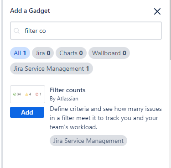Viewport: 171px width, 168px height.
Task: Add the Filter counts gadget
Action: [27, 112]
